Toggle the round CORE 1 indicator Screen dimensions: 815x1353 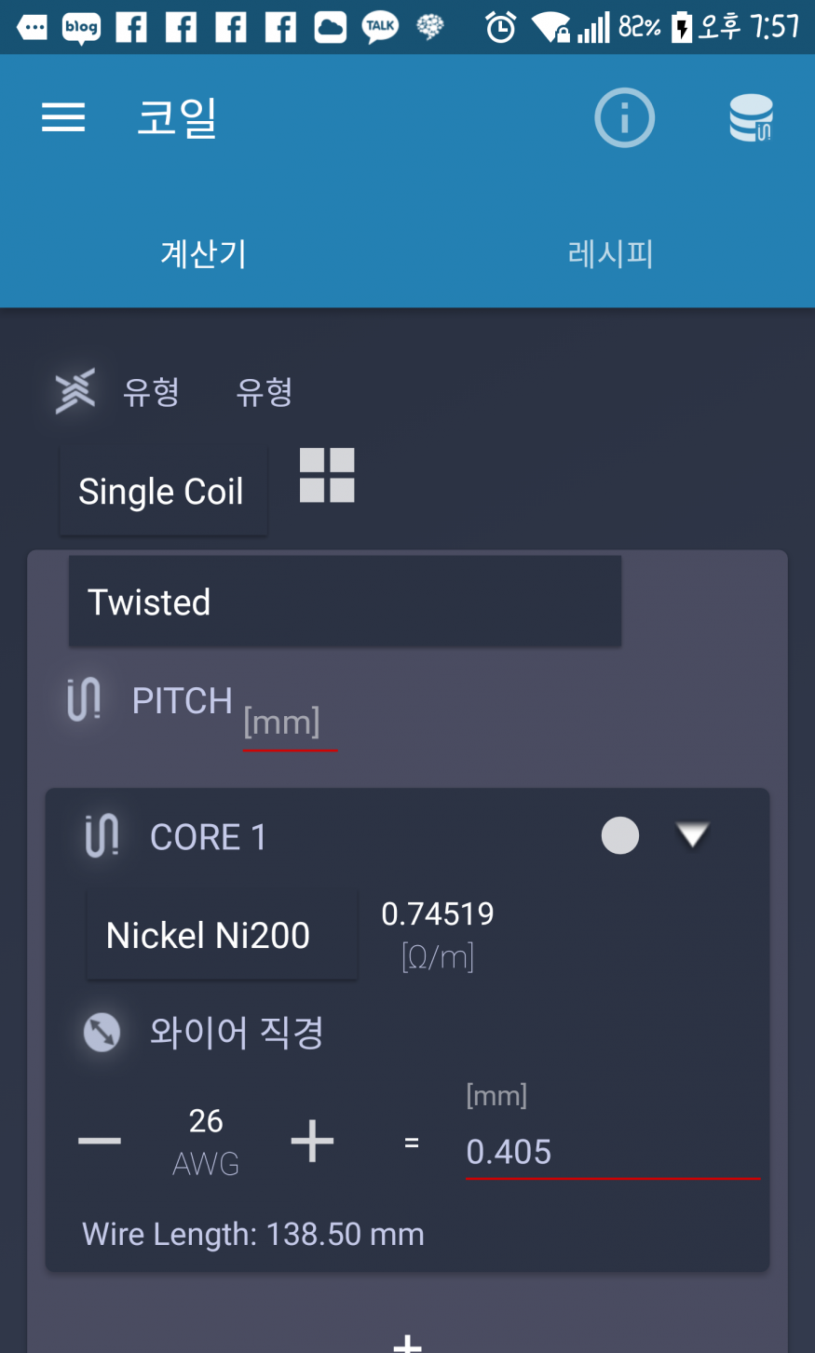tap(620, 835)
